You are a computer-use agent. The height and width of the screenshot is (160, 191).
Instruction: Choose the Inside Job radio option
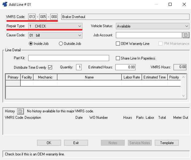coord(31,44)
